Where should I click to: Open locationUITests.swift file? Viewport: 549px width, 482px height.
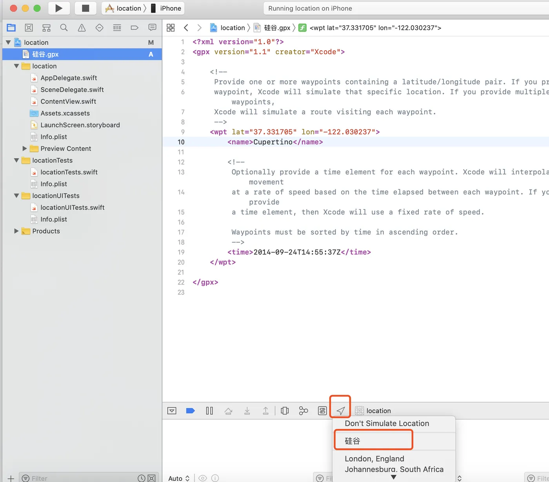coord(73,207)
